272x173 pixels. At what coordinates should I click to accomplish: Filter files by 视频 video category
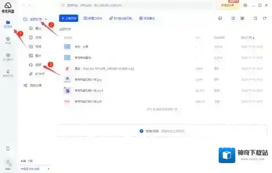click(35, 47)
